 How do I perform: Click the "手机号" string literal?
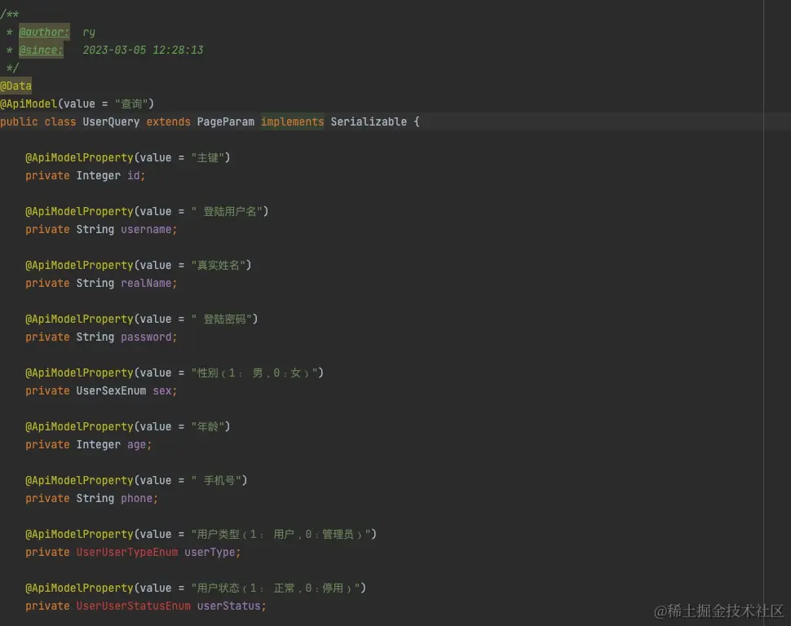point(216,480)
